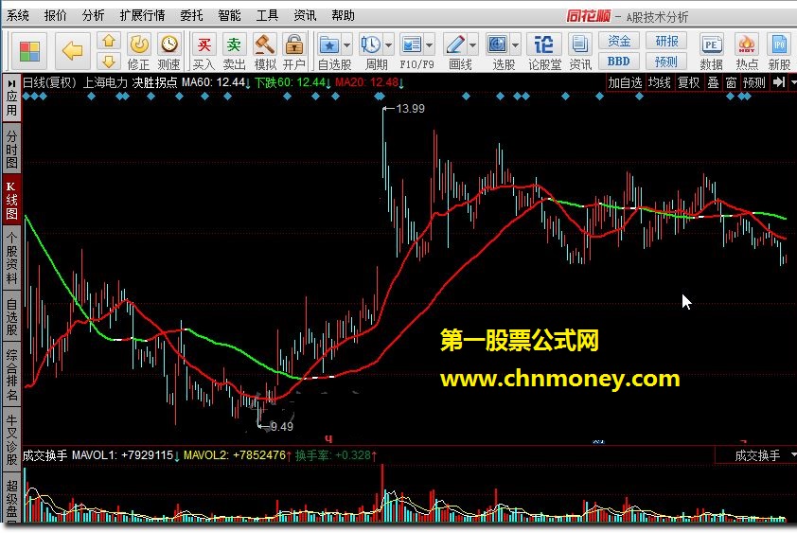Image resolution: width=797 pixels, height=533 pixels.
Task: Expand the 选股 dropdown arrow
Action: [516, 45]
